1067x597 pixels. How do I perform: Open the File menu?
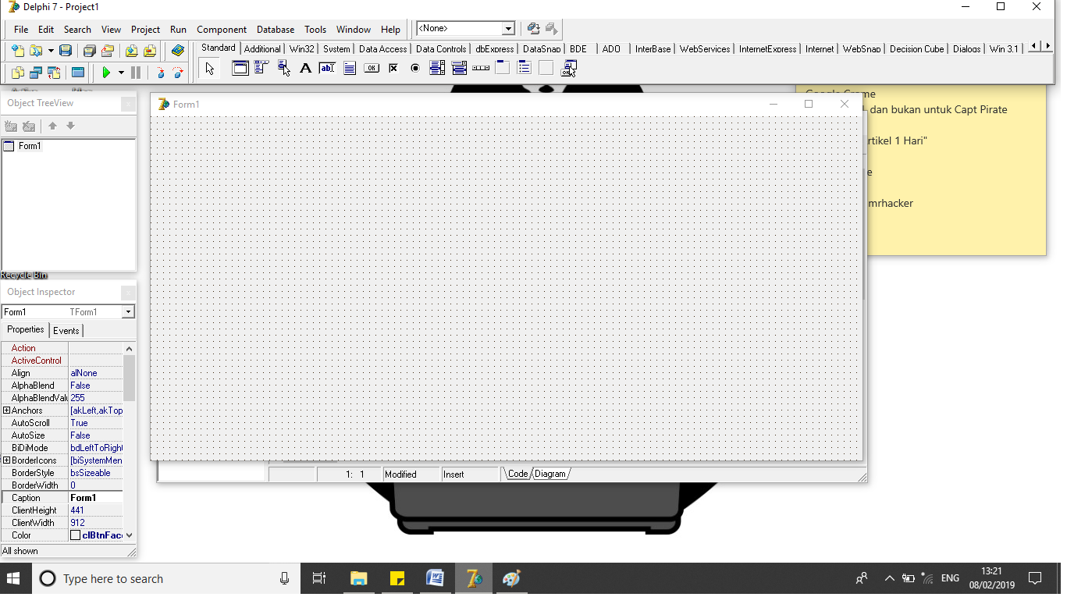point(21,30)
